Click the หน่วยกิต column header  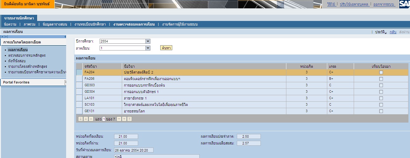pyautogui.click(x=307, y=66)
